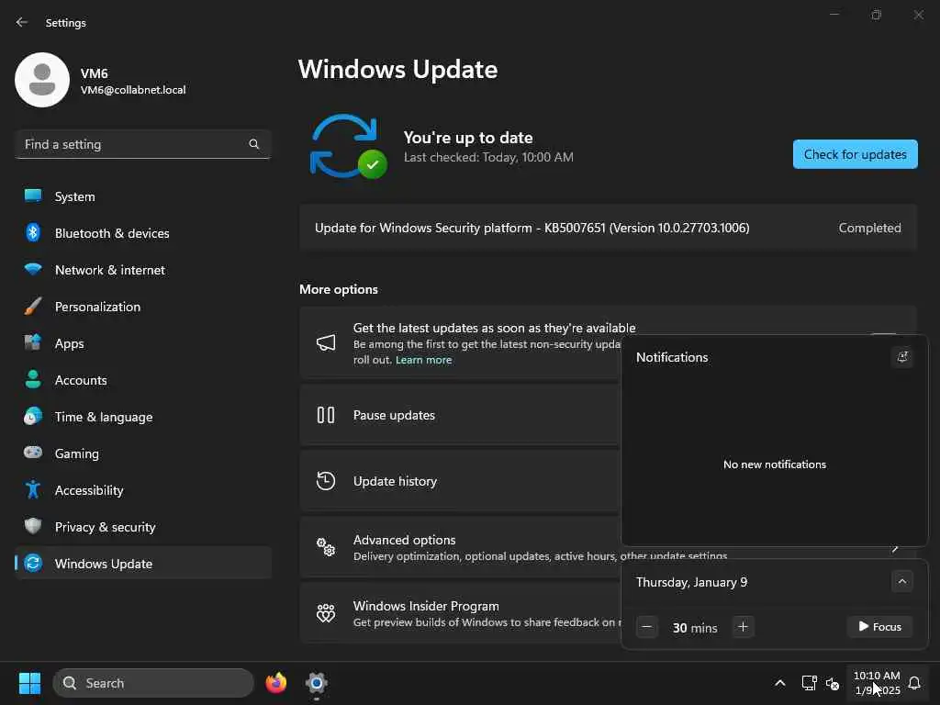The width and height of the screenshot is (940, 705).
Task: Click the You're up to date heading
Action: [x=467, y=138]
